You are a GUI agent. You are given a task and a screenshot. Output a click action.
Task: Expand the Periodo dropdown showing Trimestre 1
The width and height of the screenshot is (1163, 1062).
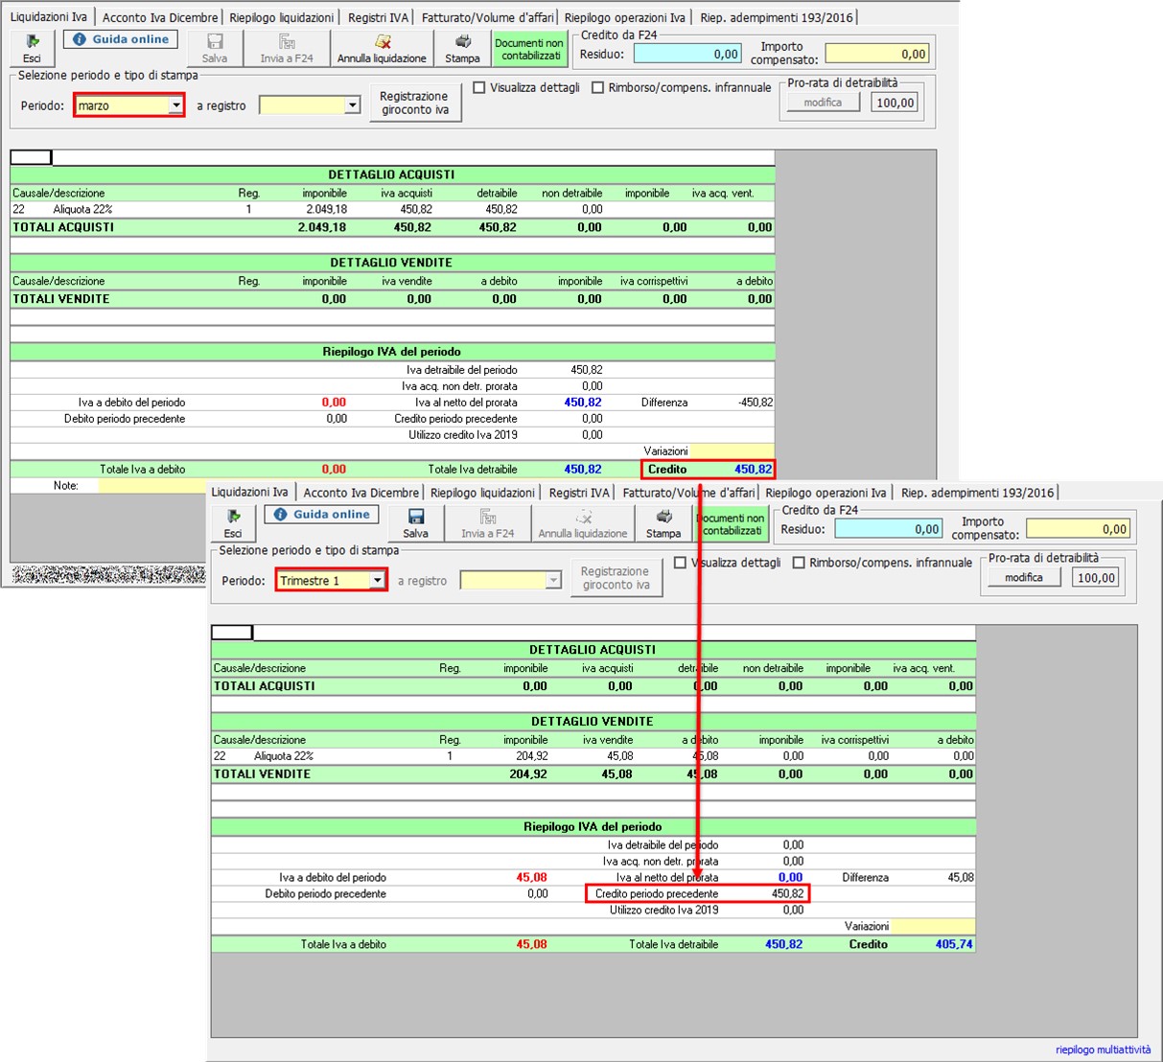(377, 581)
